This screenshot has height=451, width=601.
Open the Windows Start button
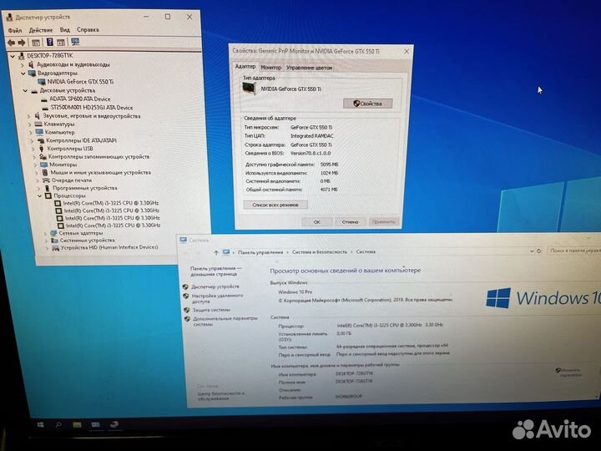[x=41, y=424]
